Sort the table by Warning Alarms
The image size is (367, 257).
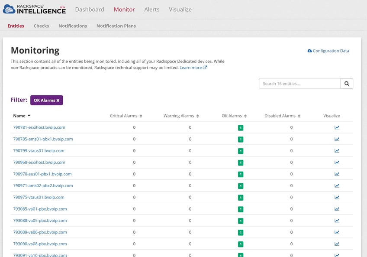coord(181,116)
